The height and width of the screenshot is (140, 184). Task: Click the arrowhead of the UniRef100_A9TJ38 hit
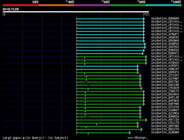tap(146, 120)
